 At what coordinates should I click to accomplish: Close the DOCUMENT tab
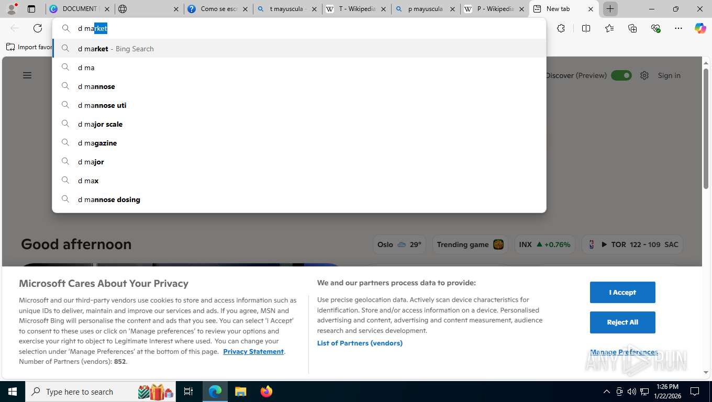107,9
